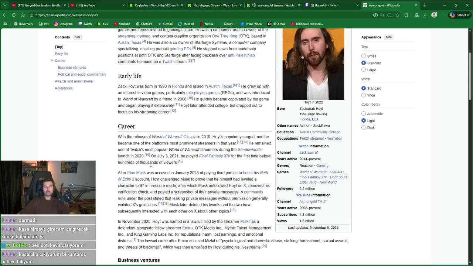Image resolution: width=473 pixels, height=266 pixels.
Task: Open the ChatGPT bookmark
Action: [x=144, y=24]
